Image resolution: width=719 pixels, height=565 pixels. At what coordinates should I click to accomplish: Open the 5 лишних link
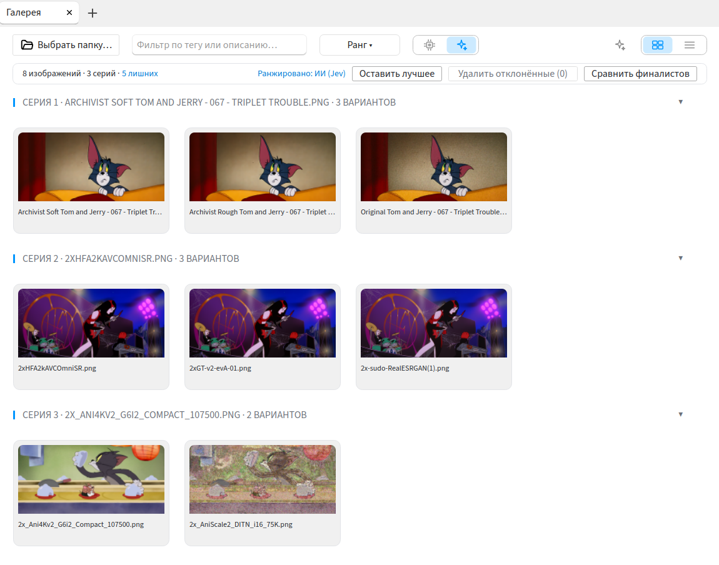click(140, 73)
